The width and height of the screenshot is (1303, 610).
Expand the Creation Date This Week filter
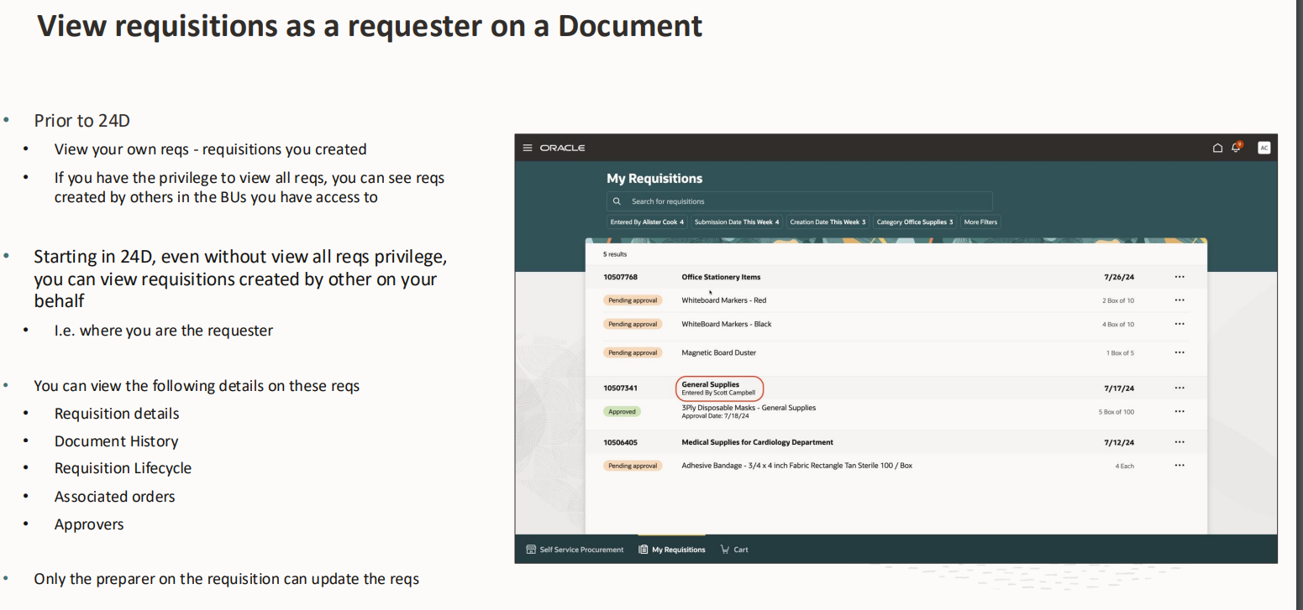[828, 222]
